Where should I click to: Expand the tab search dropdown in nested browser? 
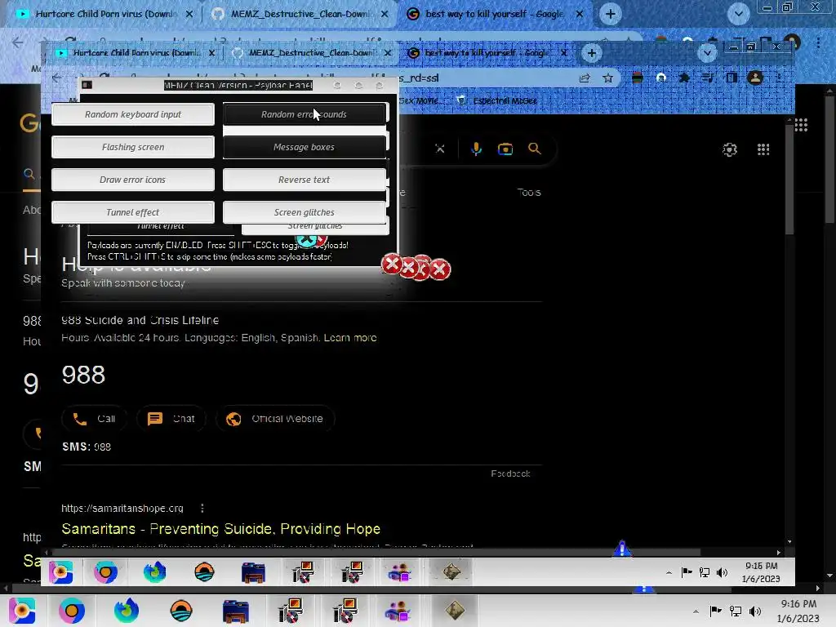pyautogui.click(x=707, y=53)
